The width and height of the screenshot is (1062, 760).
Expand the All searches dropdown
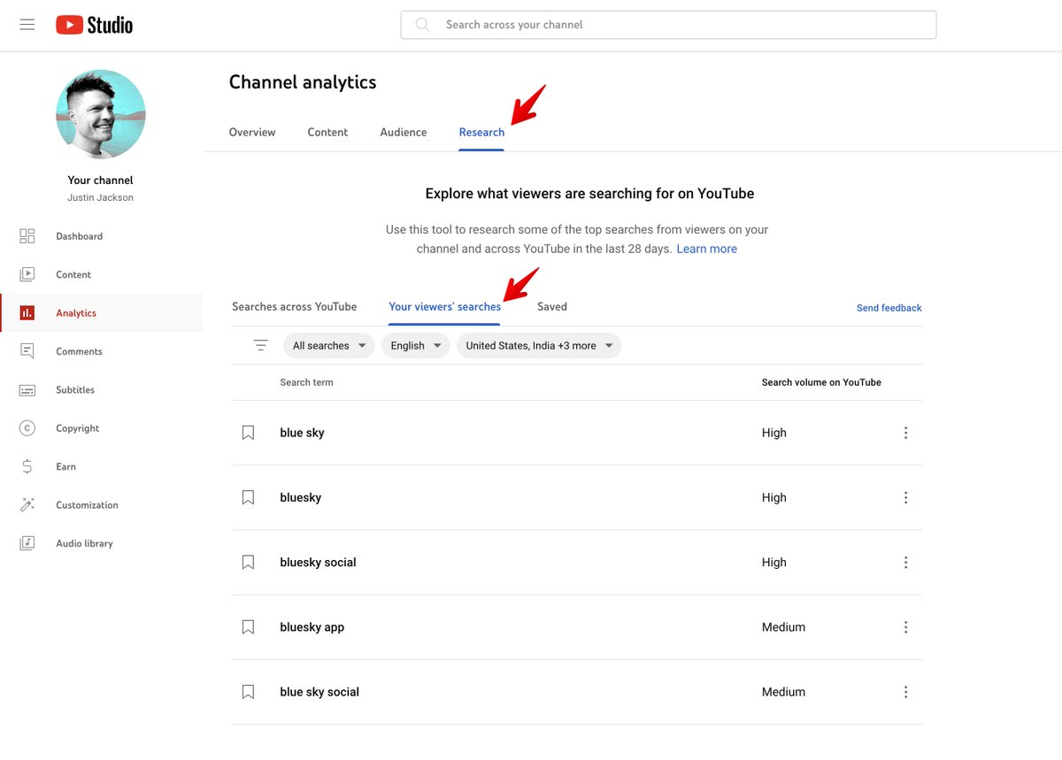pyautogui.click(x=328, y=346)
